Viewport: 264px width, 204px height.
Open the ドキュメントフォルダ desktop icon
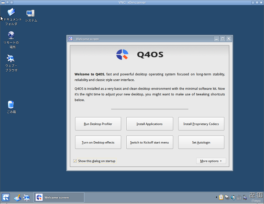11,17
